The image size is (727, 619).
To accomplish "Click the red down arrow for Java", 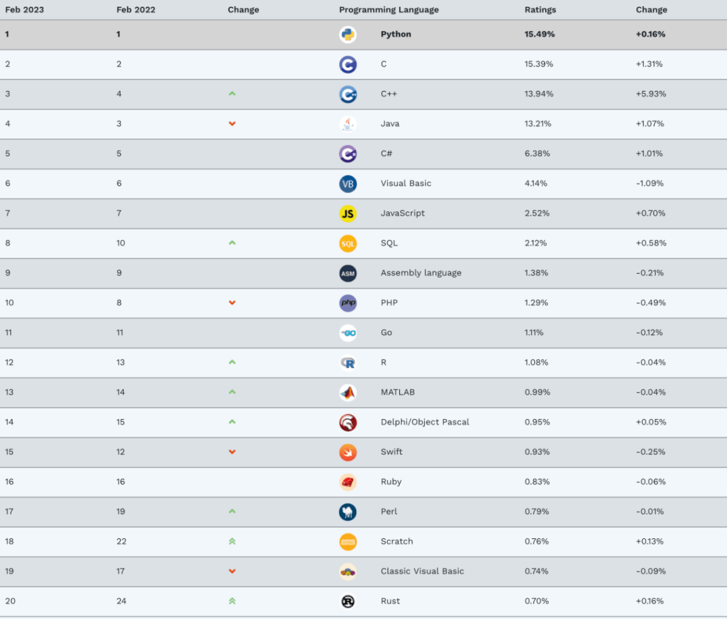I will click(x=232, y=124).
